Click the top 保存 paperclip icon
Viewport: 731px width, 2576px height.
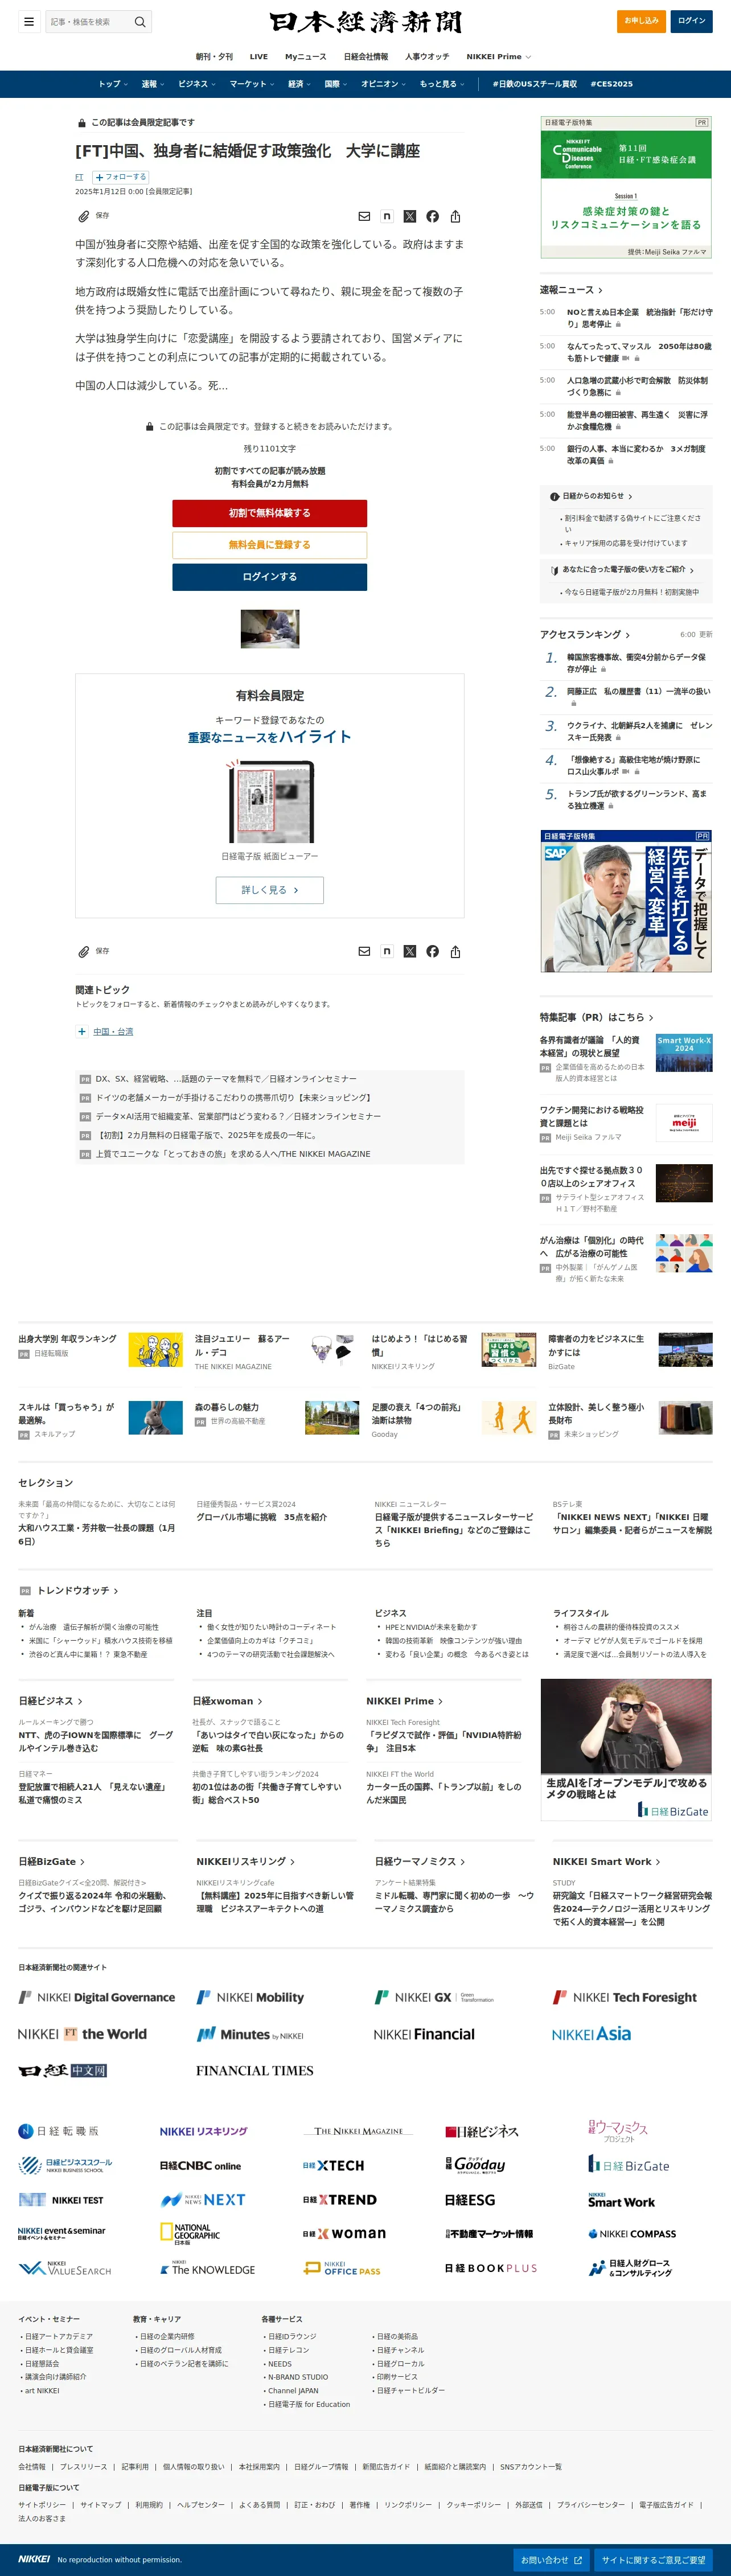[84, 216]
